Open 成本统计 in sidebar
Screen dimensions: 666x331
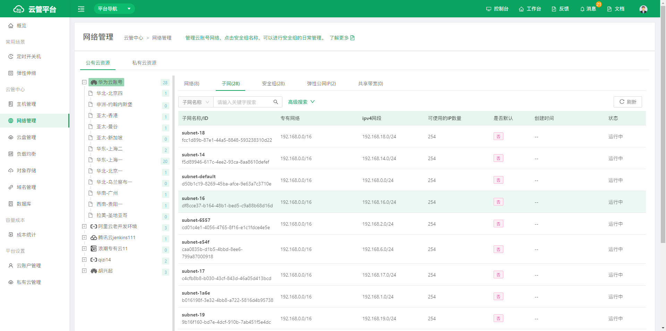click(x=35, y=235)
